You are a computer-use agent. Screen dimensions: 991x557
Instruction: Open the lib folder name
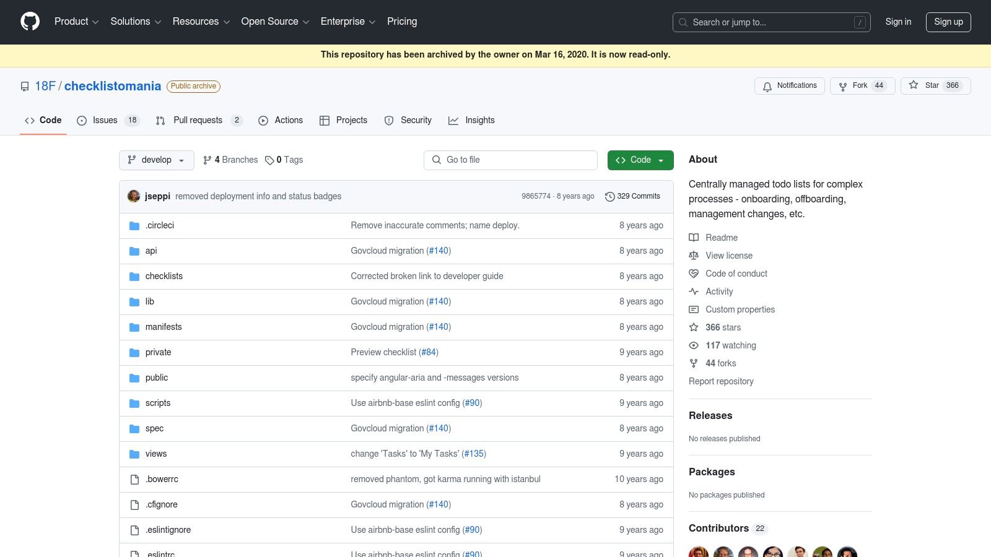click(x=150, y=302)
